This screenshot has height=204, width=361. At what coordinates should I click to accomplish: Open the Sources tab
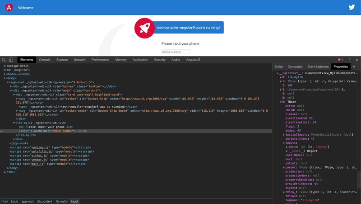pos(62,60)
